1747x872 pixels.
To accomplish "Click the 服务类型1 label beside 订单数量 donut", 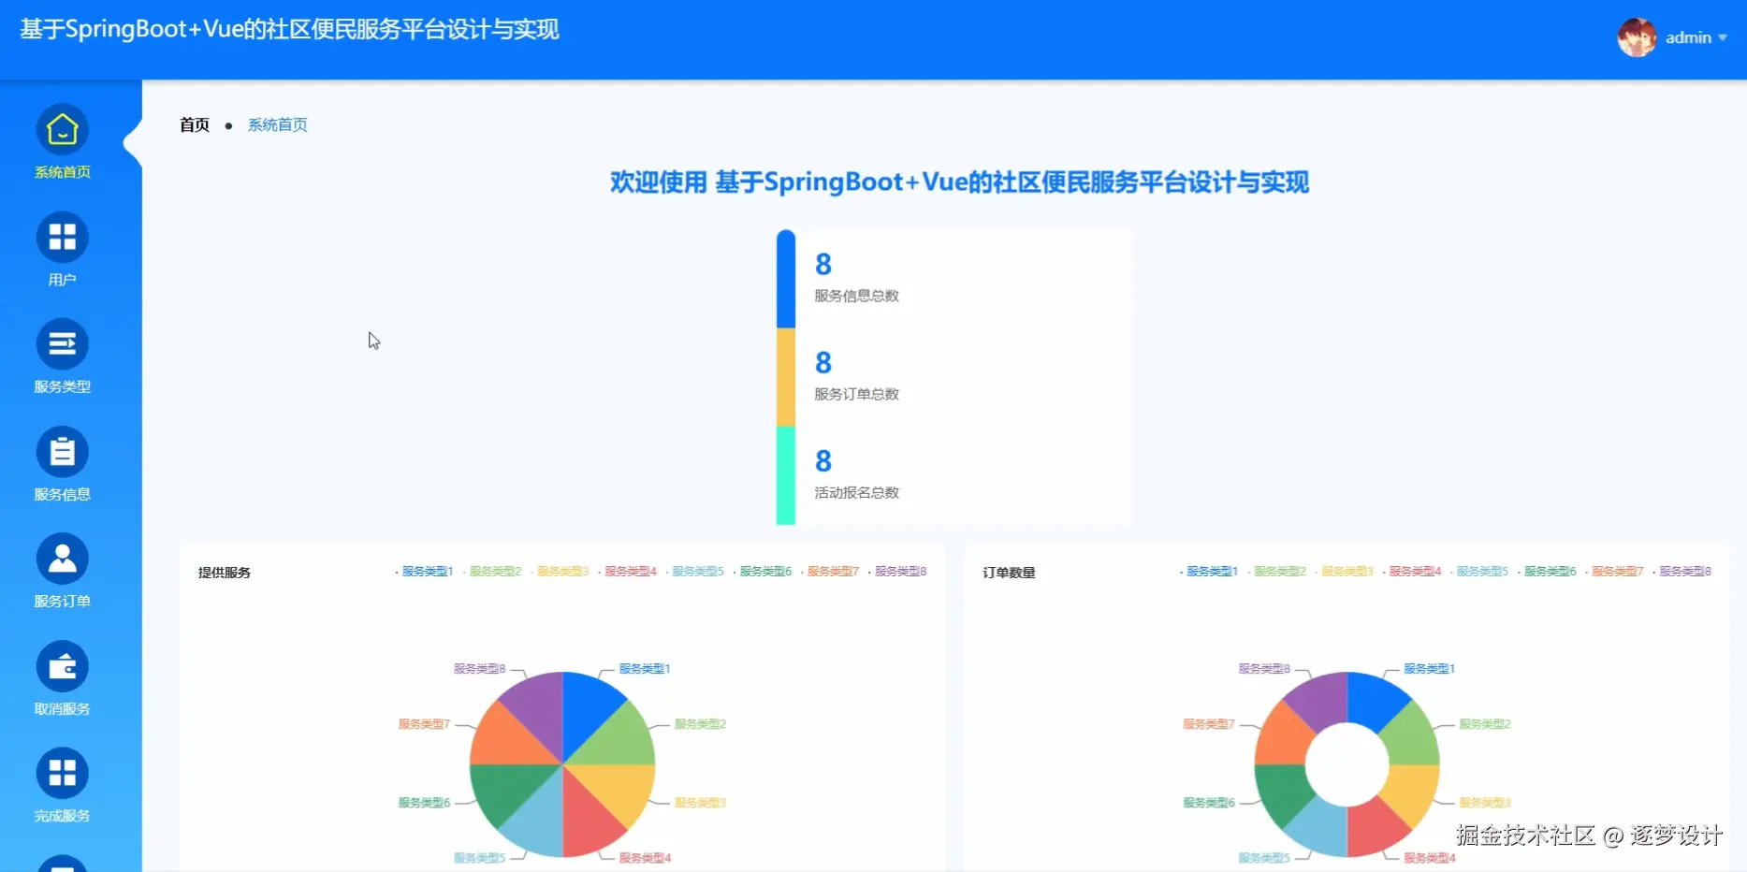I will (x=1429, y=669).
